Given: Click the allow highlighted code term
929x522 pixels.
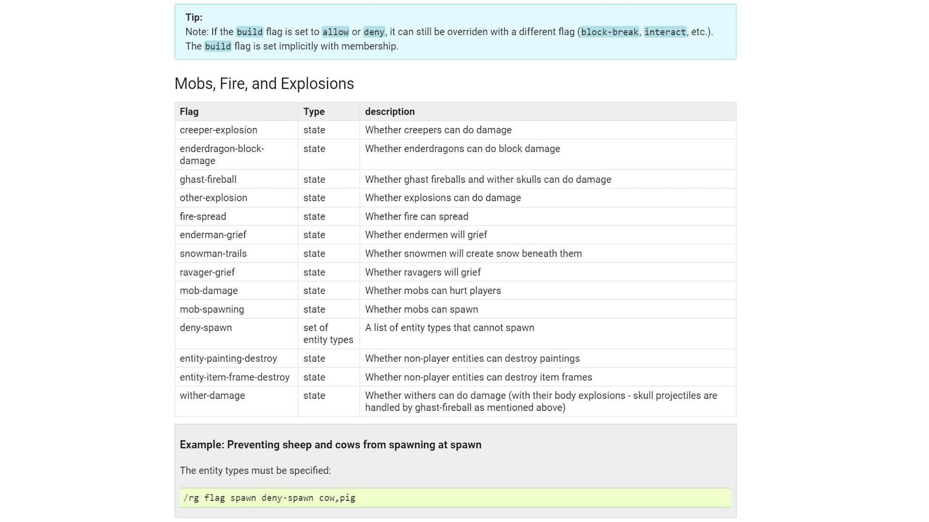Looking at the screenshot, I should tap(335, 32).
